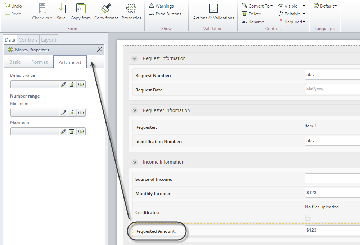
Task: Click the Minimum input field
Action: [x=35, y=113]
